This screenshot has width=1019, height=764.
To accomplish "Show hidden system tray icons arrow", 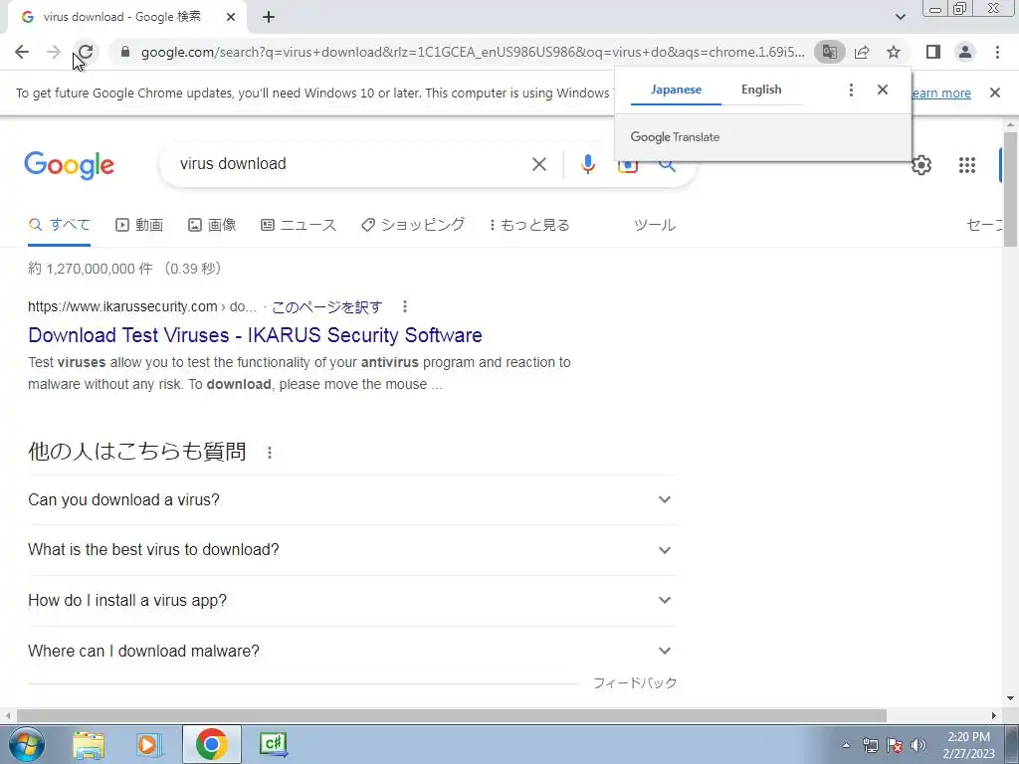I will tap(846, 745).
